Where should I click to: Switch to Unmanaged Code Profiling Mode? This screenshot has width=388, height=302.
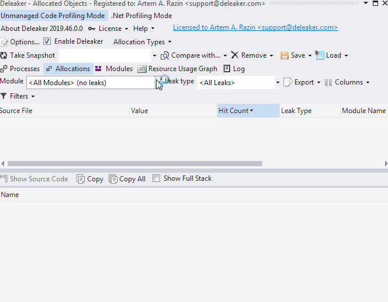[x=53, y=16]
